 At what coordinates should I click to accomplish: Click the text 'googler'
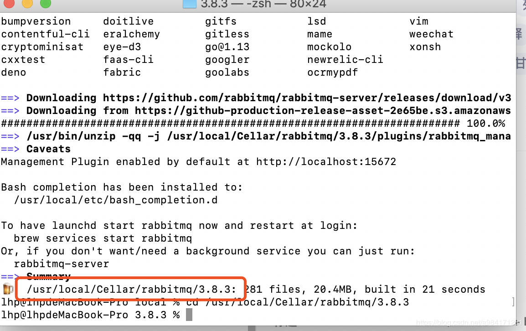pyautogui.click(x=227, y=60)
